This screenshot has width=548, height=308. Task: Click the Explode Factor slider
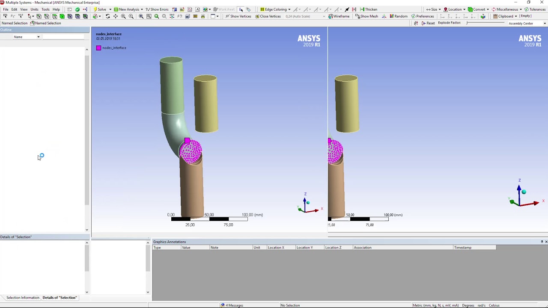pos(485,23)
